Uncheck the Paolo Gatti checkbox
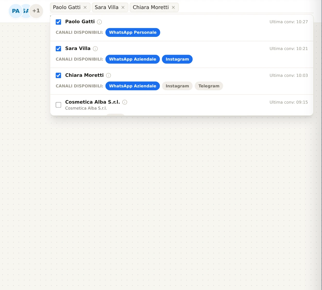This screenshot has width=322, height=290. click(x=58, y=22)
